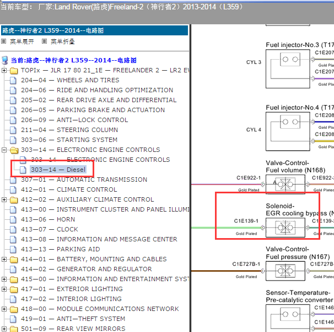
Task: Open the 当前:路虎--神行者2 L359--2014--电路图 link
Action: [74, 60]
